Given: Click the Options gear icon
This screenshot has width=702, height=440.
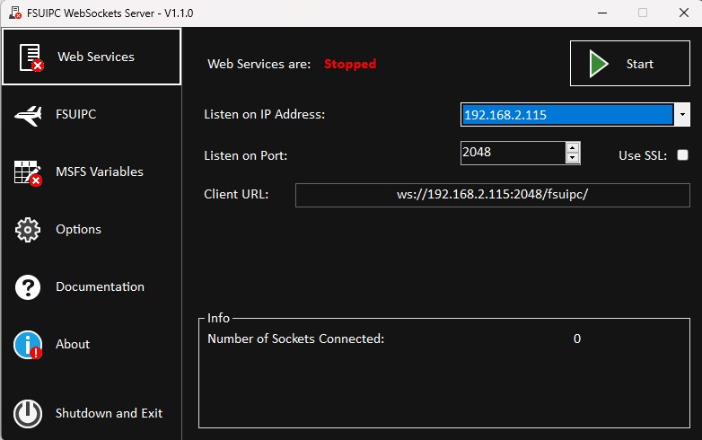Looking at the screenshot, I should click(x=28, y=230).
